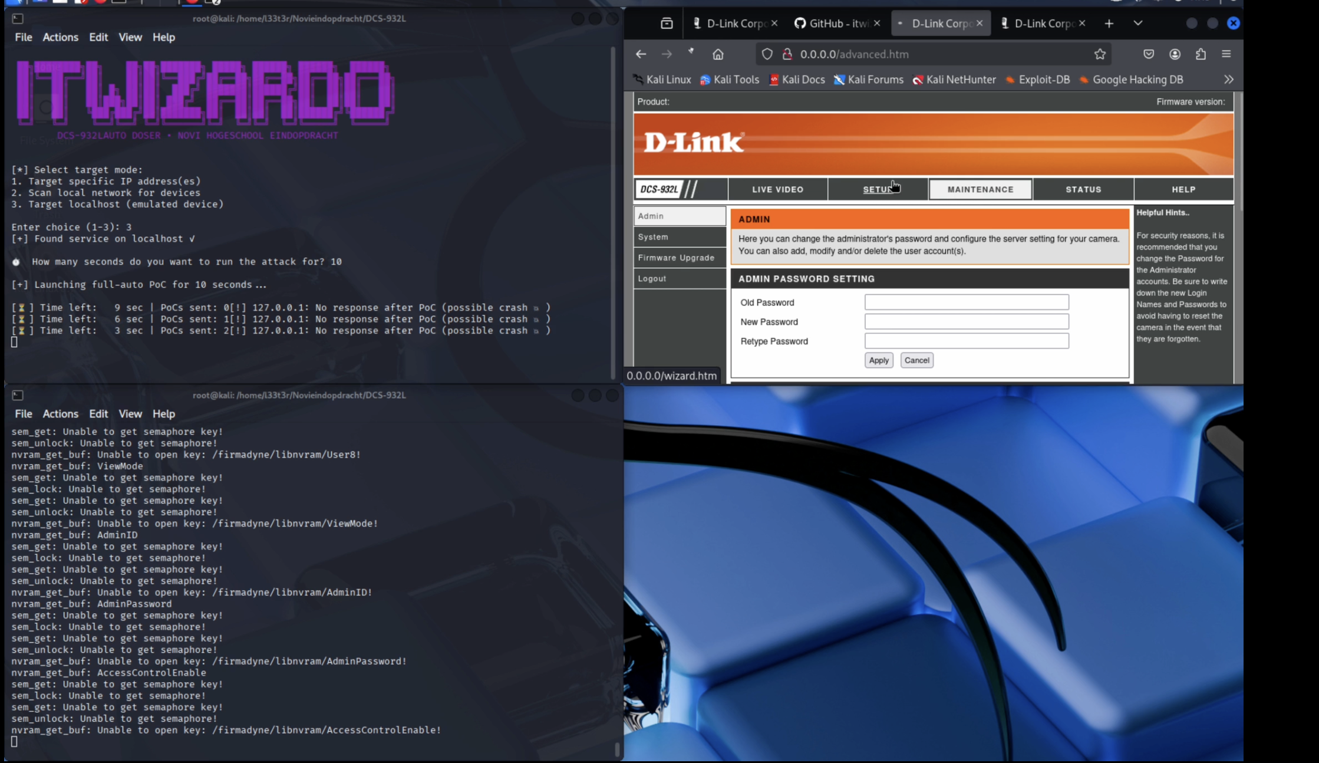This screenshot has width=1319, height=763.
Task: Open new browser tab plus
Action: (1109, 24)
